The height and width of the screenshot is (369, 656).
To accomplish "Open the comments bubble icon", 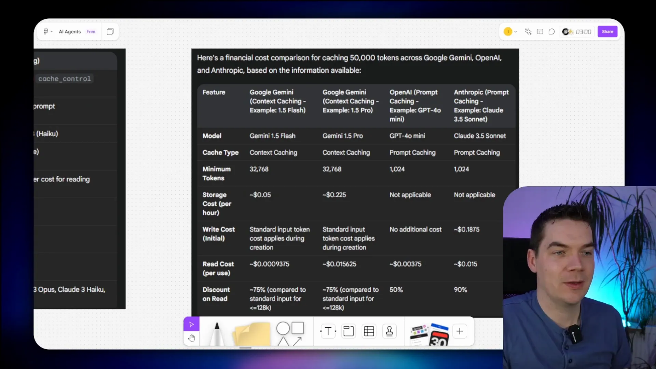I will pos(551,31).
